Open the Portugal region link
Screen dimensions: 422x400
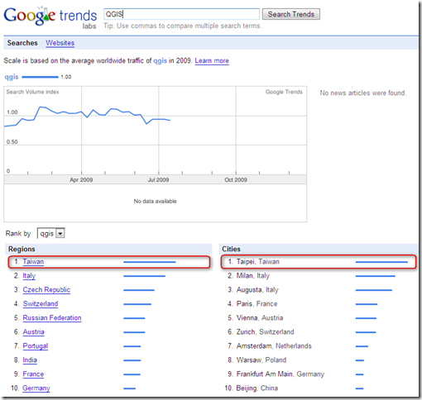point(36,346)
